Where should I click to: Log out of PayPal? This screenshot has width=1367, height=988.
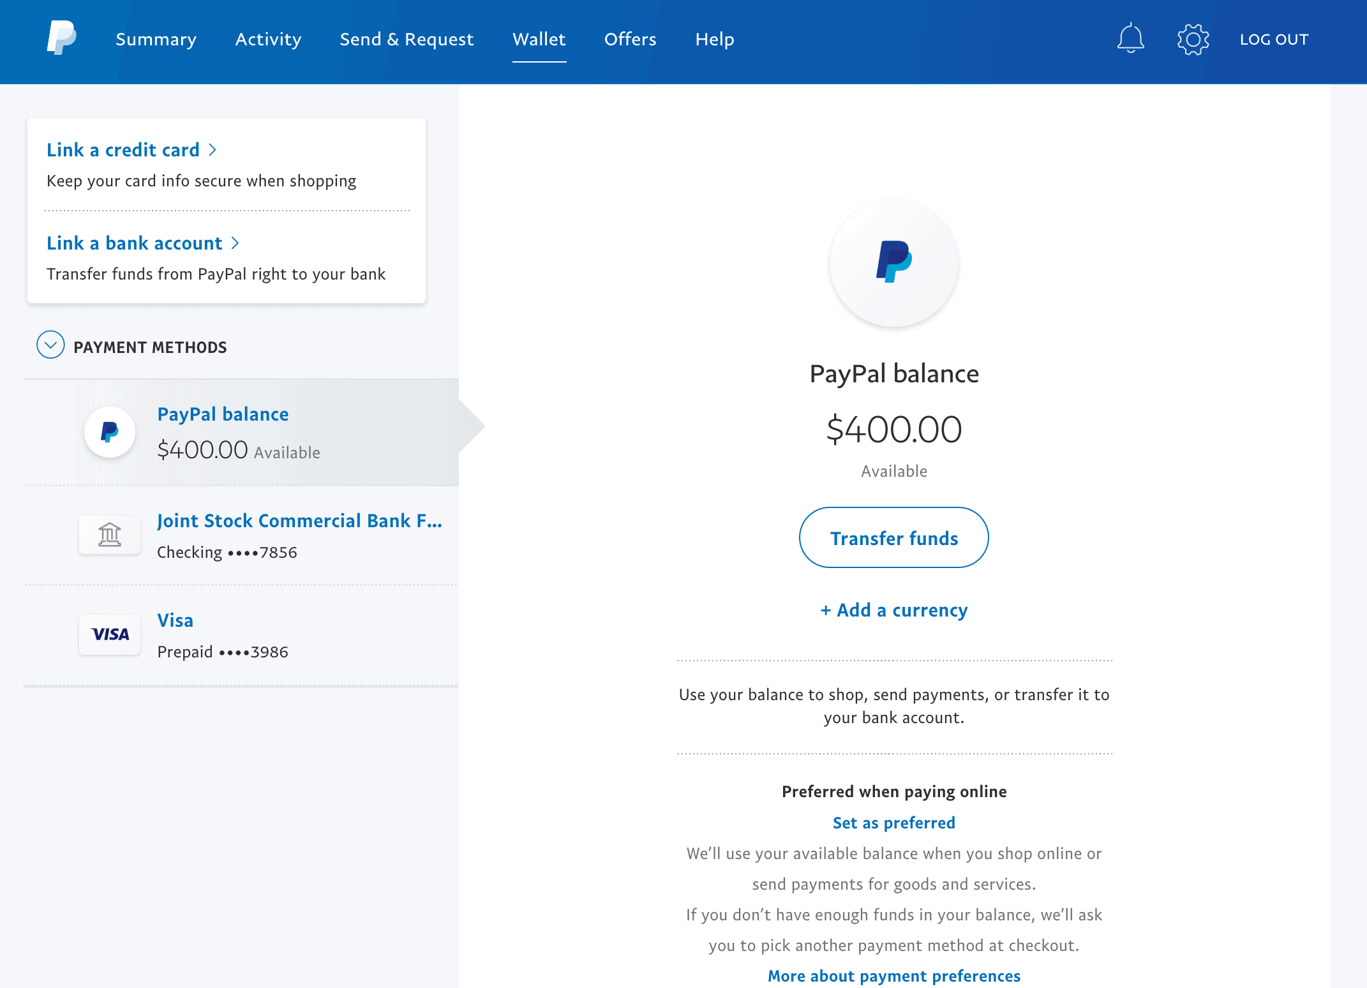[x=1274, y=39]
